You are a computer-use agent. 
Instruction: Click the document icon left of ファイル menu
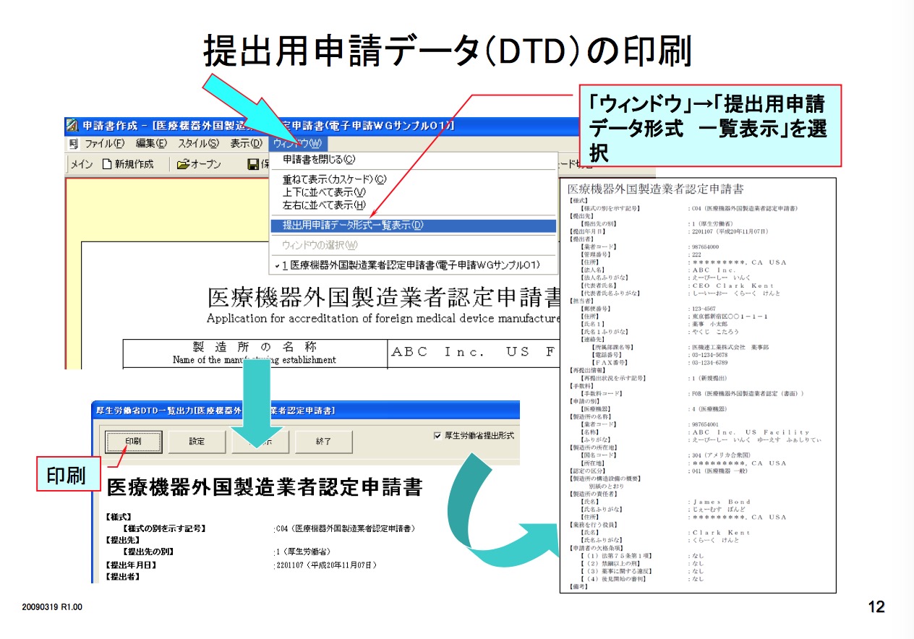73,144
